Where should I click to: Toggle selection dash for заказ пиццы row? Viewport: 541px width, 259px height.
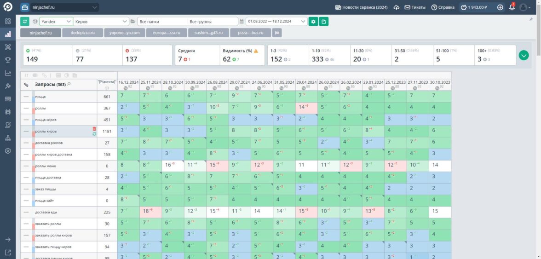point(26,189)
